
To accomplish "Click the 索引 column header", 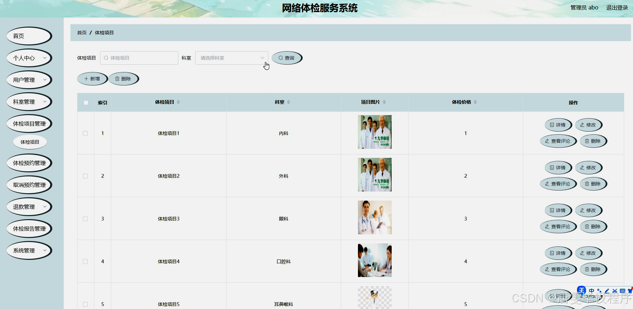I will tap(102, 103).
